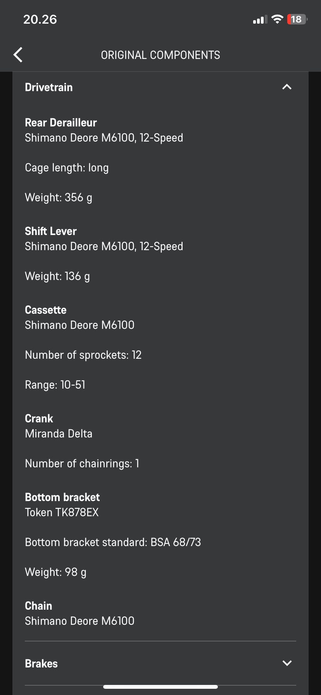Tap the battery level indicator
The height and width of the screenshot is (695, 321).
(x=297, y=19)
